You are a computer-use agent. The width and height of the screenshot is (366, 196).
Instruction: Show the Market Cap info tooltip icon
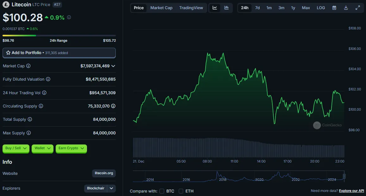(28, 66)
